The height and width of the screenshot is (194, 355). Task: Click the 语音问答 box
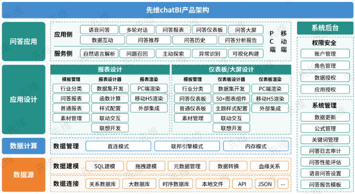point(99,30)
